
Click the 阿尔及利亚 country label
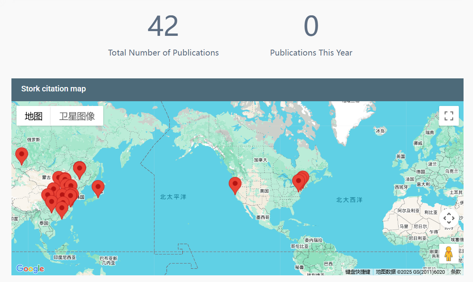[x=409, y=211]
